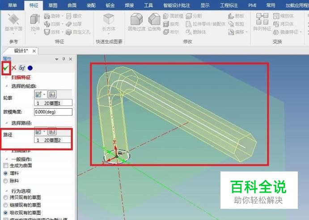Viewport: 309px width, 220px height.
Task: Select the 拷贝现有的草图 radio option
Action: coord(5,197)
